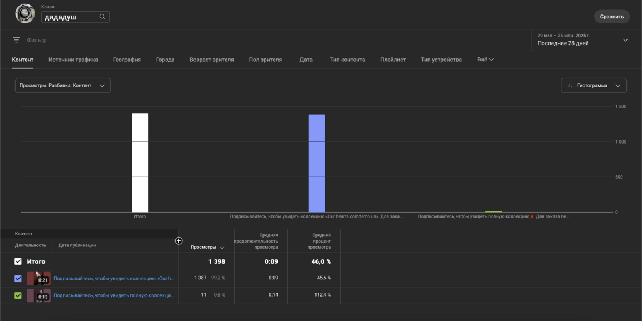The width and height of the screenshot is (642, 321).
Task: Uncheck the blue checkbox of first video
Action: 18,278
